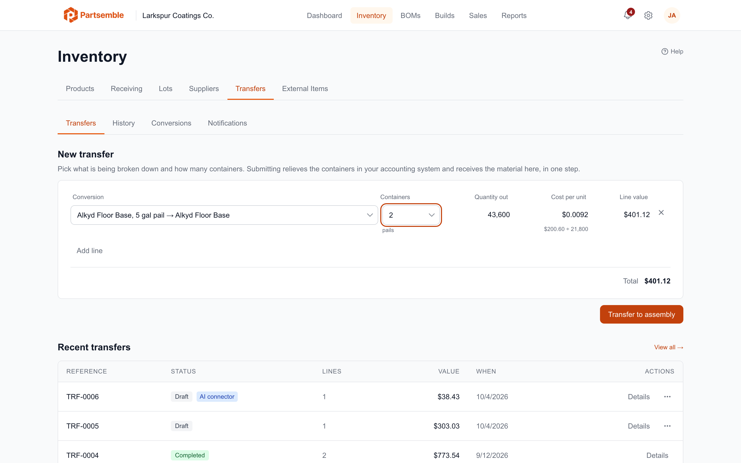
Task: Switch to the Suppliers tab
Action: click(x=204, y=88)
